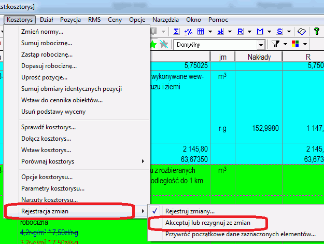Click the multicolor squares icon
324x244 pixels.
(296, 44)
